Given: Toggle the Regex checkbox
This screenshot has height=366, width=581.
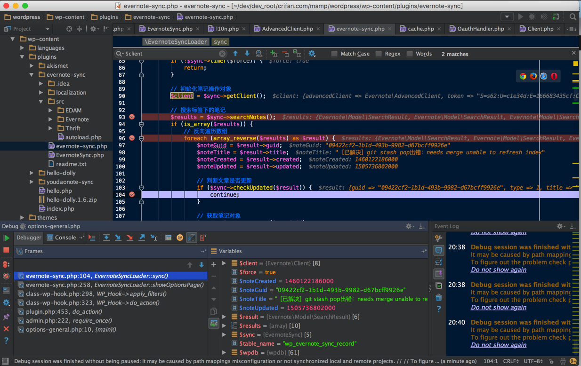Looking at the screenshot, I should (379, 54).
